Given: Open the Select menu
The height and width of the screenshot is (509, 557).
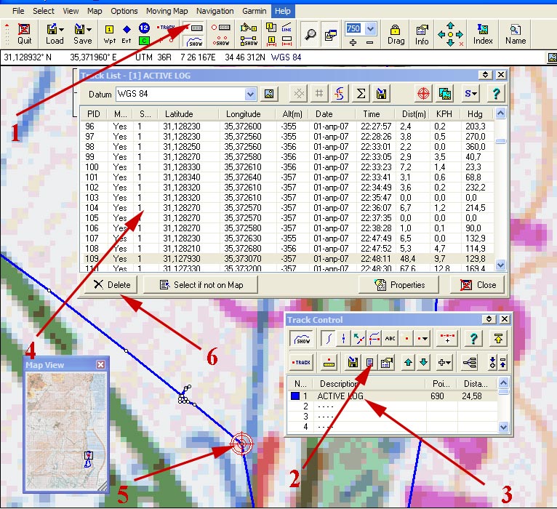Looking at the screenshot, I should click(44, 11).
